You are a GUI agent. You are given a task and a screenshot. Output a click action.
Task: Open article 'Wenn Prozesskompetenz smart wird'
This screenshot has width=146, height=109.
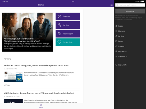[x=36, y=66]
